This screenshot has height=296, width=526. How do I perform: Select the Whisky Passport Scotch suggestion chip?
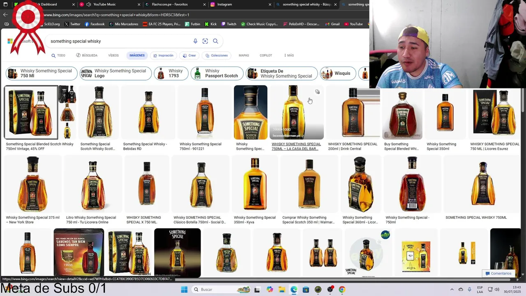click(217, 73)
